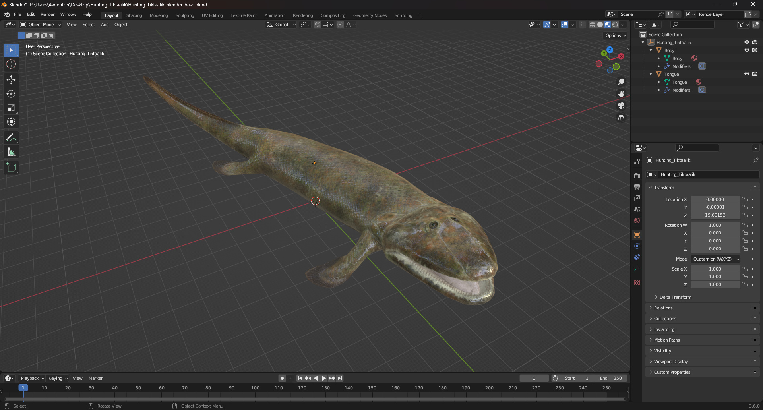This screenshot has height=410, width=763.
Task: Open the World properties tab
Action: tap(637, 220)
